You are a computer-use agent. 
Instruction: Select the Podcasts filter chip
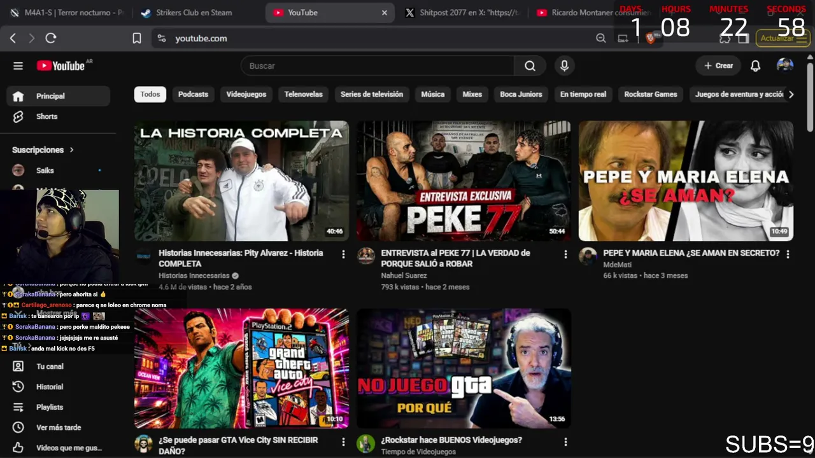(193, 94)
